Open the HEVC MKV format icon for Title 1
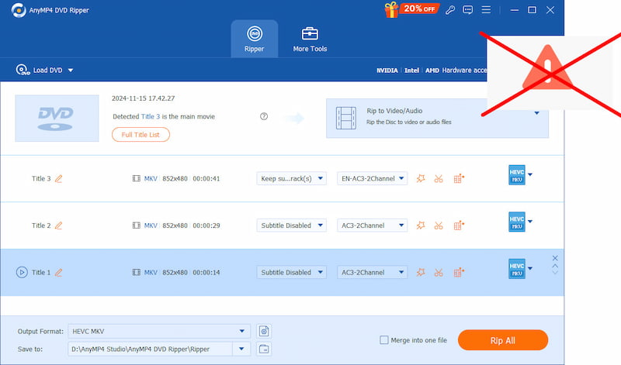Screen dimensions: 621x365 pyautogui.click(x=517, y=268)
